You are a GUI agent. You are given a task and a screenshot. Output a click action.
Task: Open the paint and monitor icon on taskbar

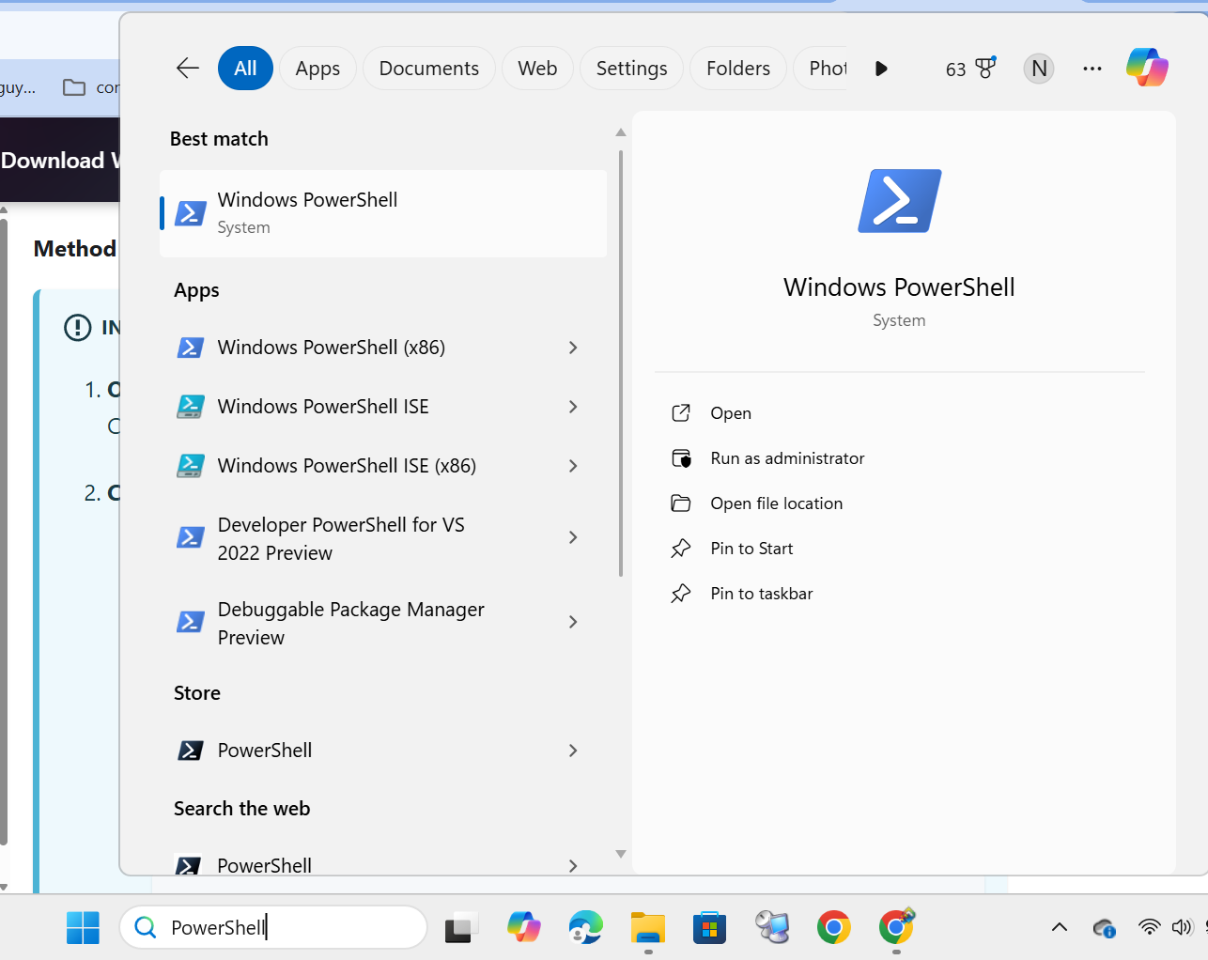[x=771, y=928]
